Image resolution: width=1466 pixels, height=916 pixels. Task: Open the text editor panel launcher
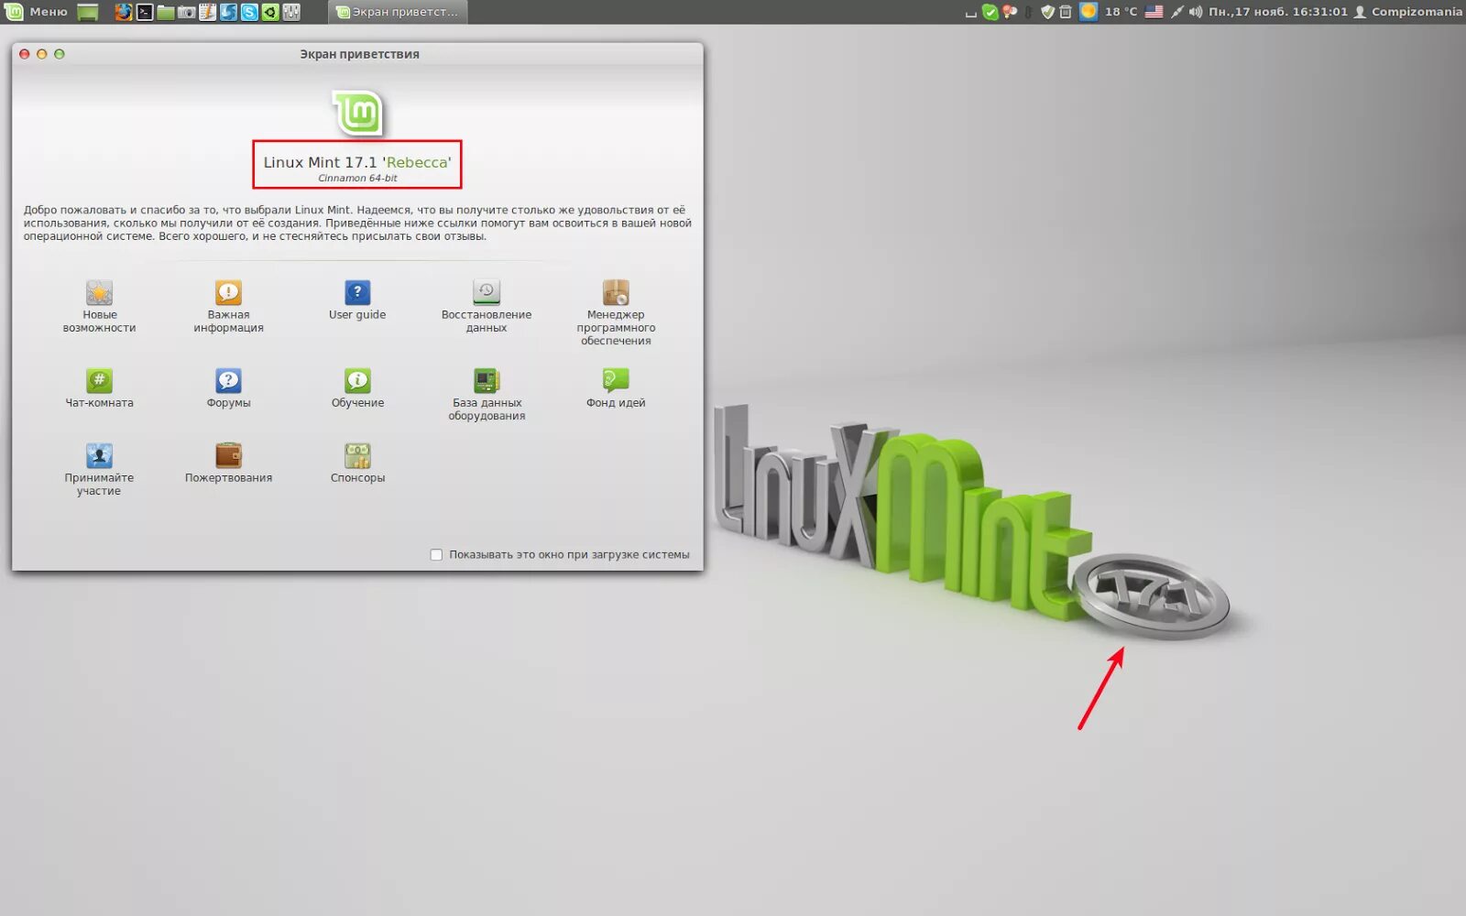pos(207,12)
